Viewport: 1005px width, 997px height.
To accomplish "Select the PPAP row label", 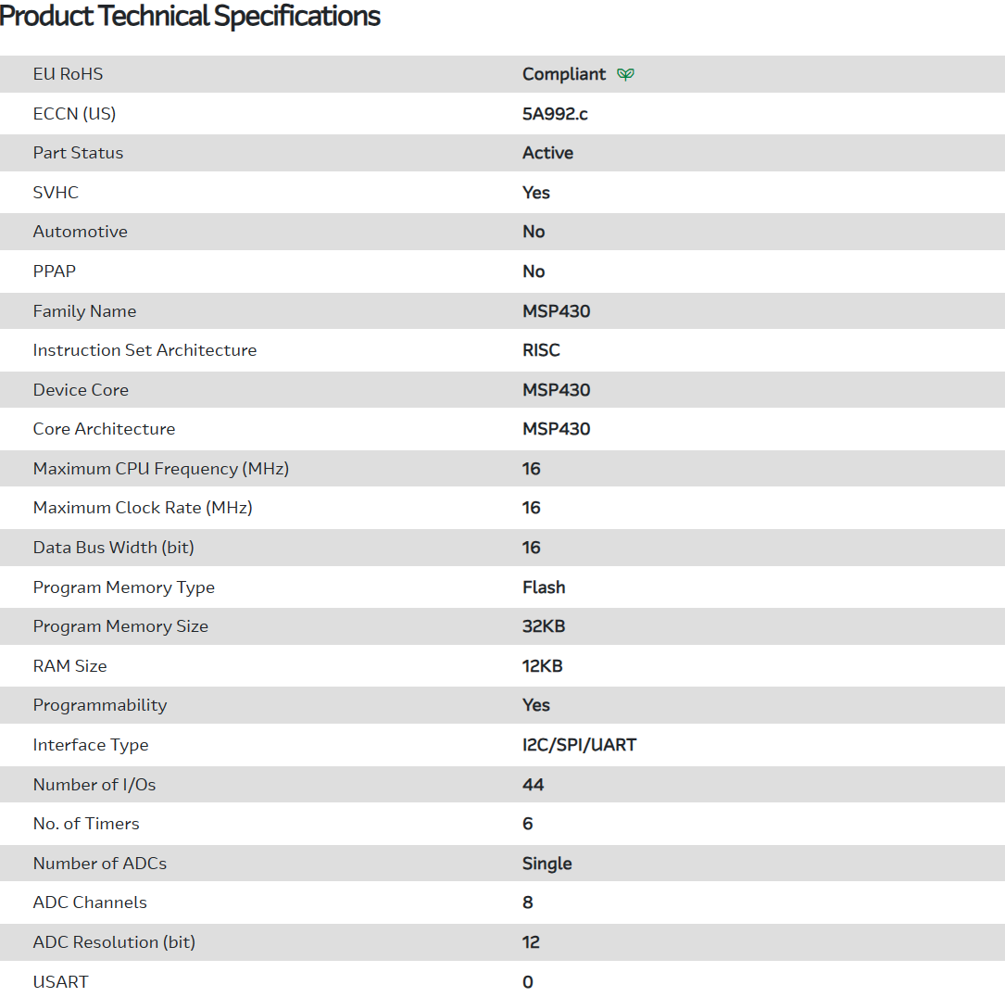I will pos(54,271).
